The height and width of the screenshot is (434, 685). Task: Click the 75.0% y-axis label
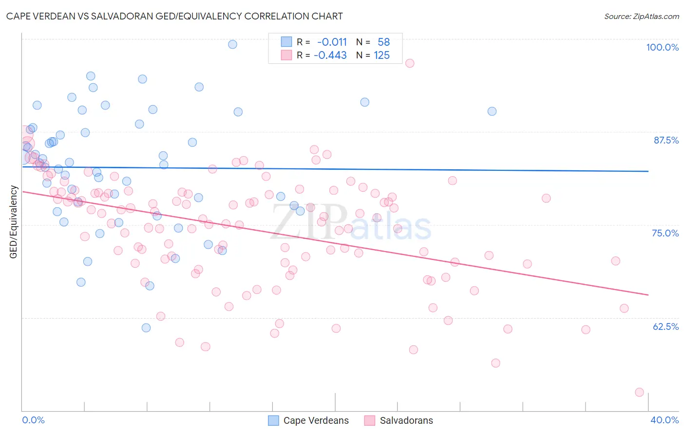click(666, 233)
